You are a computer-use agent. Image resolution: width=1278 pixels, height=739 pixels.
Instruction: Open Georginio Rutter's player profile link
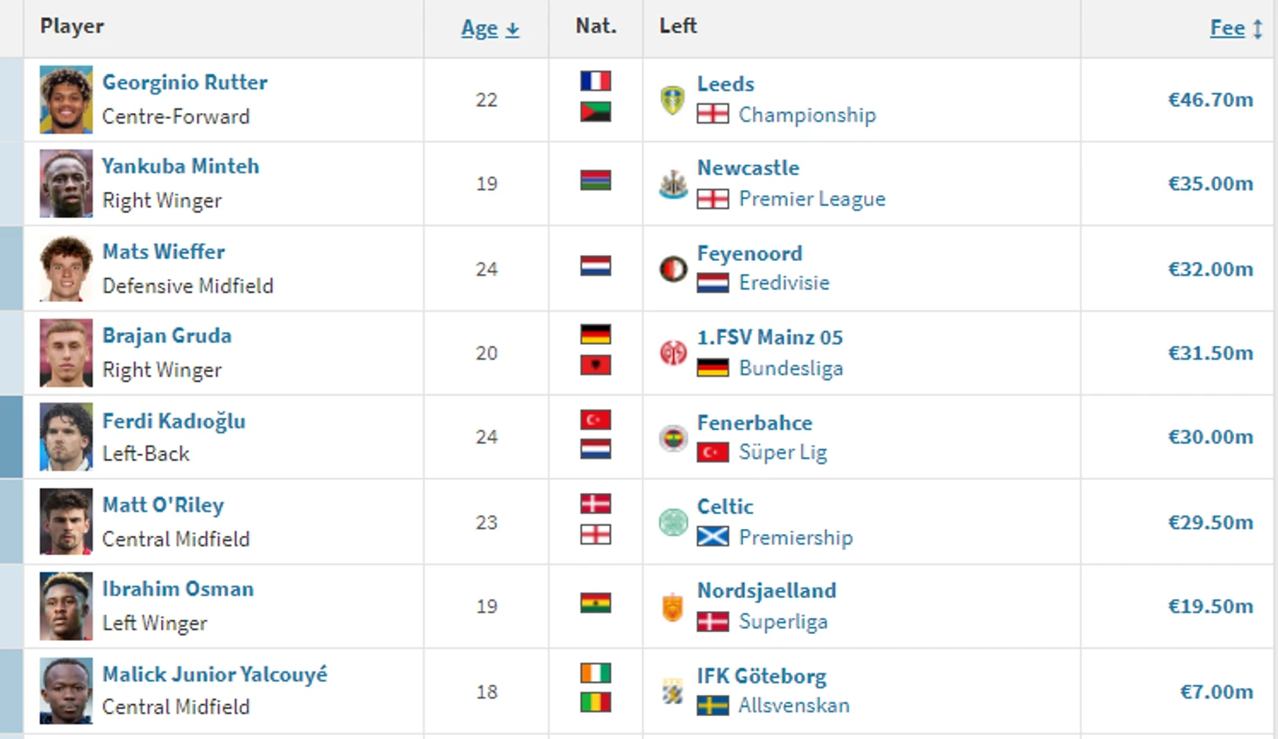185,82
